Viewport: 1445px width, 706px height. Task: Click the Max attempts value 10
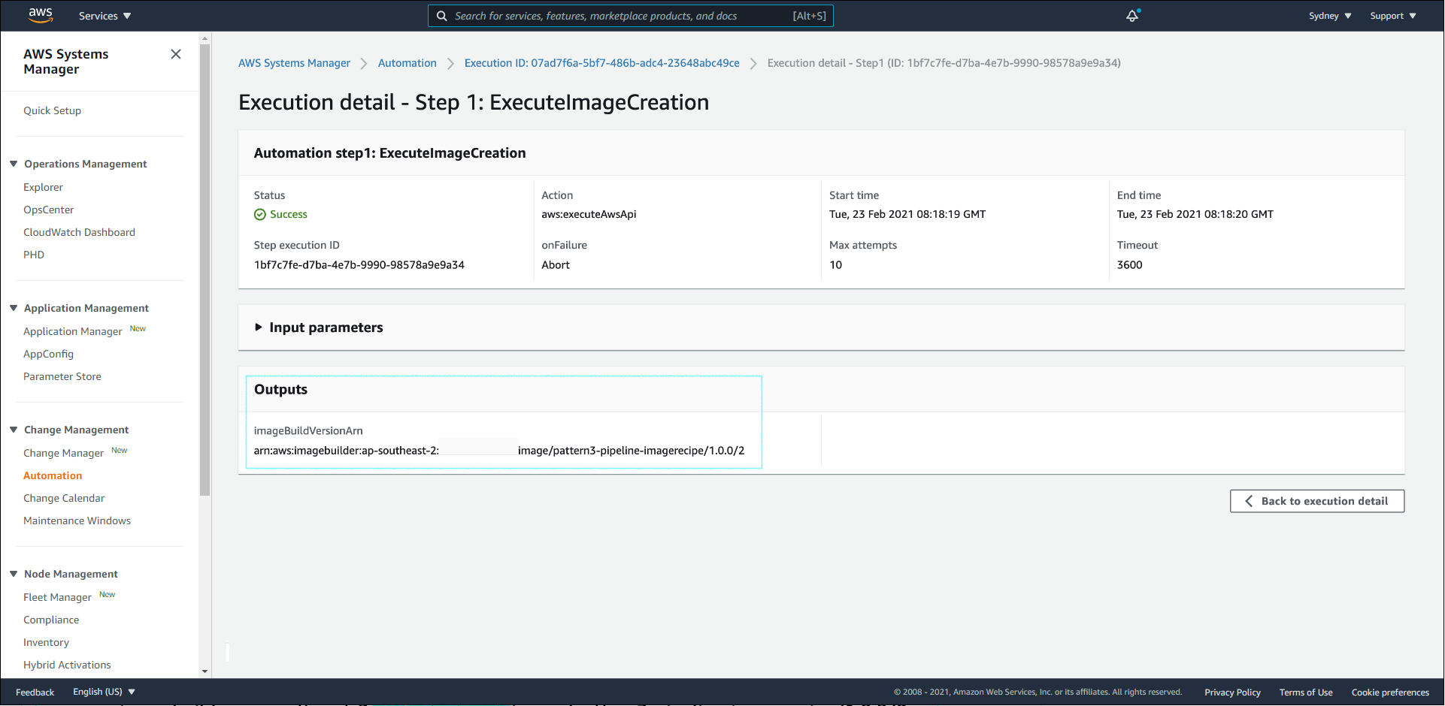point(835,265)
